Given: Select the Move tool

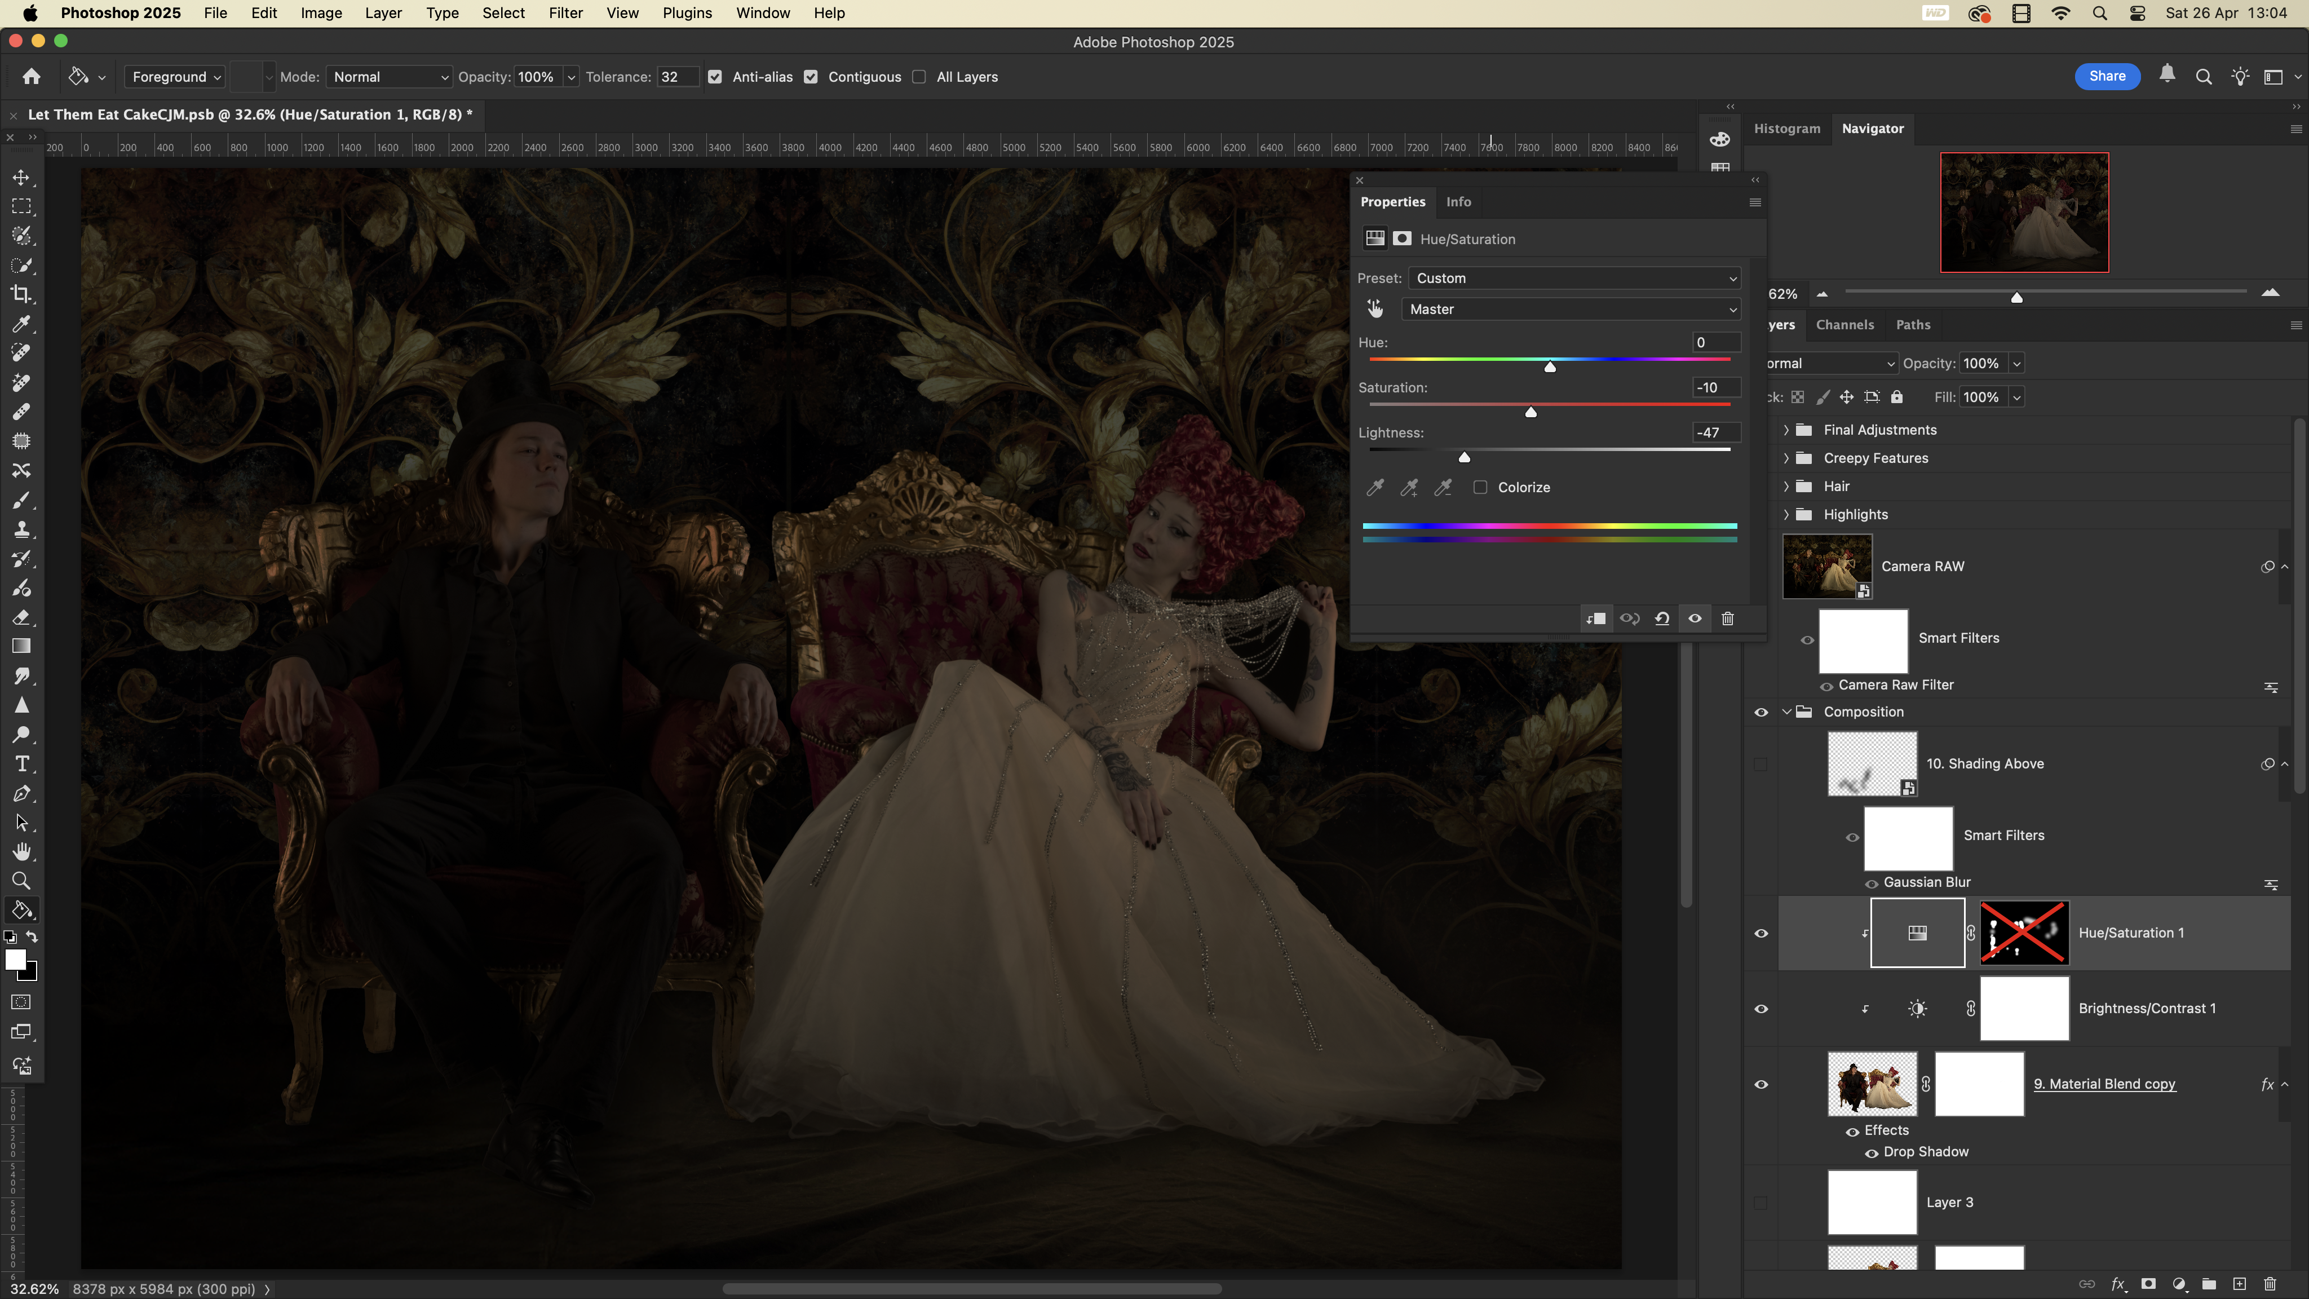Looking at the screenshot, I should coord(21,178).
